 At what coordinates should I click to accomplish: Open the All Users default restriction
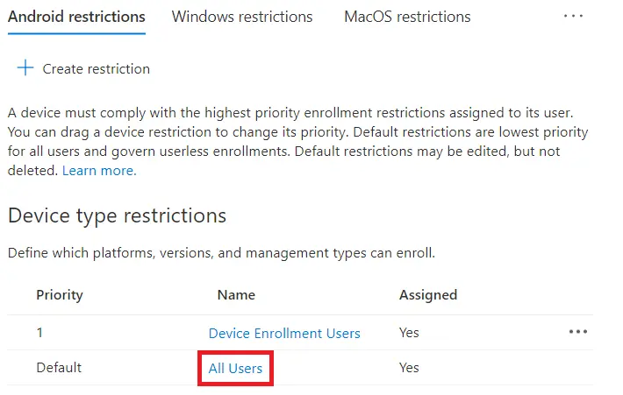(x=235, y=369)
